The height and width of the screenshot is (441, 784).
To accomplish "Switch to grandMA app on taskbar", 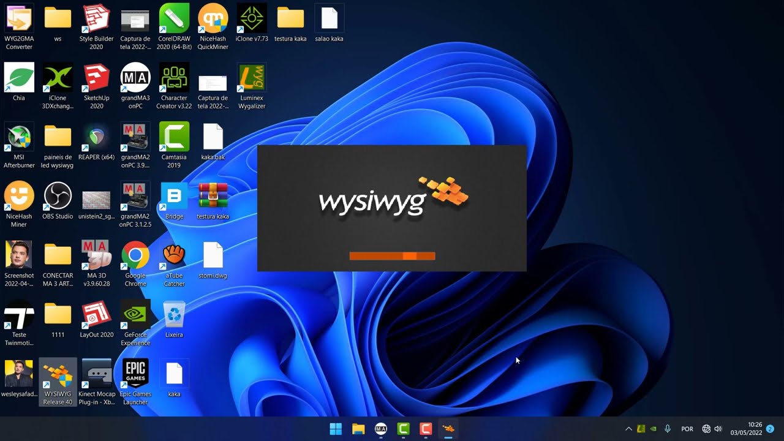I will (x=381, y=429).
